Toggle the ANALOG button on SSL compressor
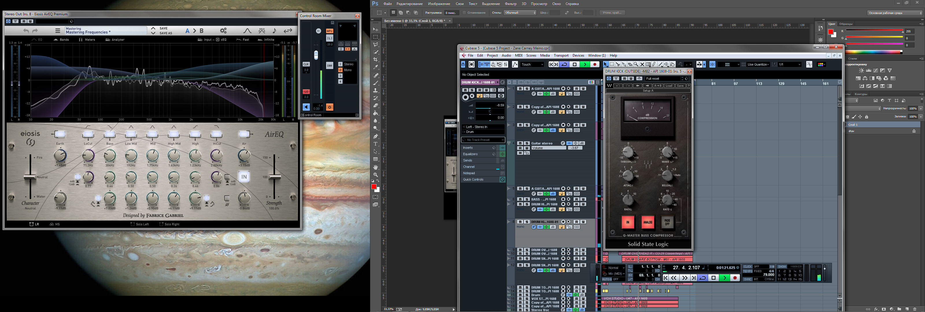Image resolution: width=925 pixels, height=312 pixels. click(x=647, y=222)
